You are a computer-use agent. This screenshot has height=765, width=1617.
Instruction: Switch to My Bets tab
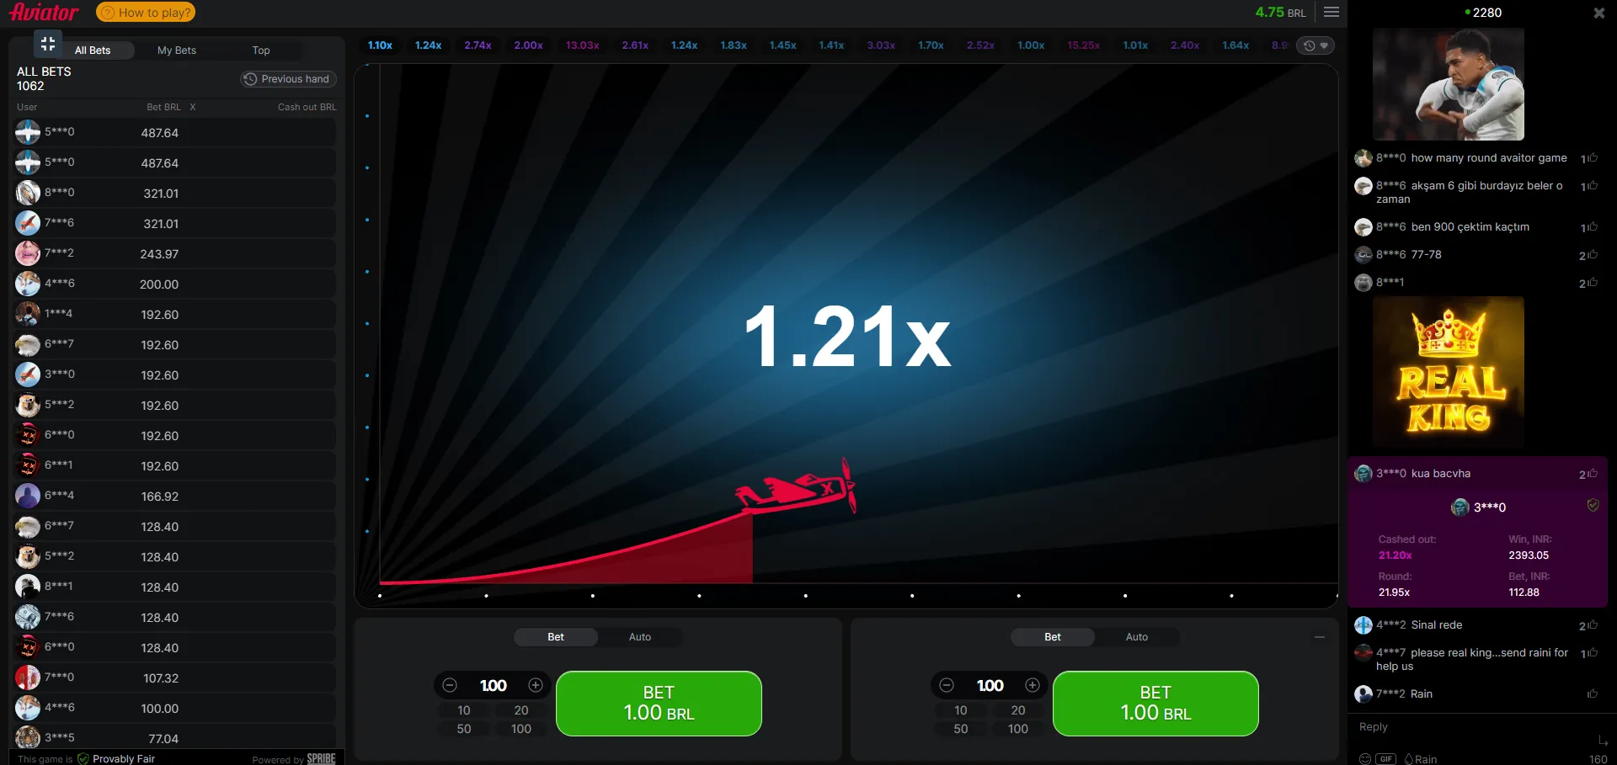click(x=177, y=50)
